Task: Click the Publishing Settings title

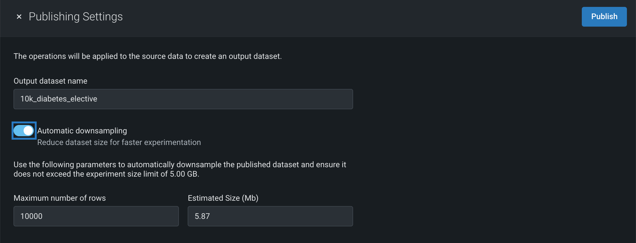Action: 76,17
